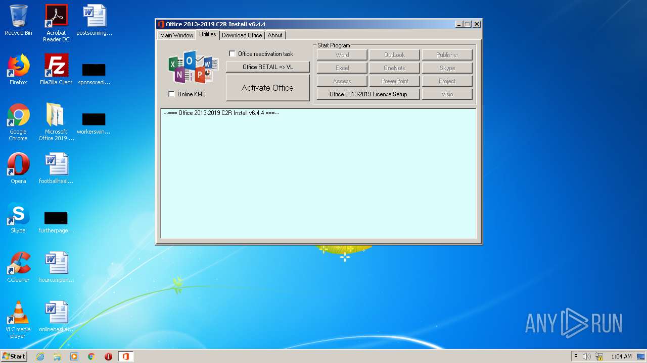Viewport: 647px width, 363px height.
Task: Enable Office reactivation task checkbox
Action: (233, 54)
